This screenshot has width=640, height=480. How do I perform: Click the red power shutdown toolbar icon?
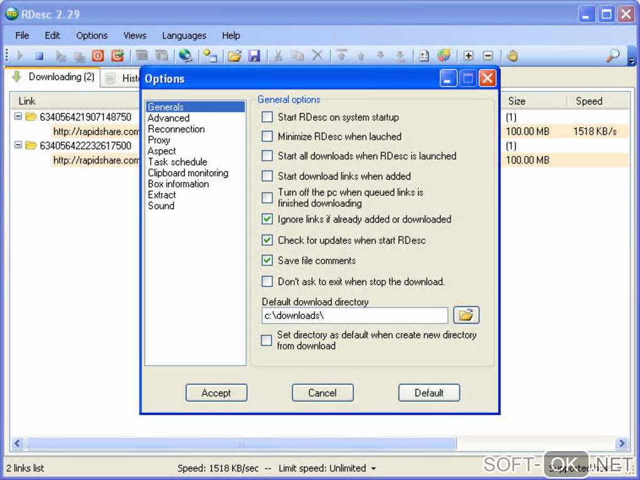[x=98, y=55]
